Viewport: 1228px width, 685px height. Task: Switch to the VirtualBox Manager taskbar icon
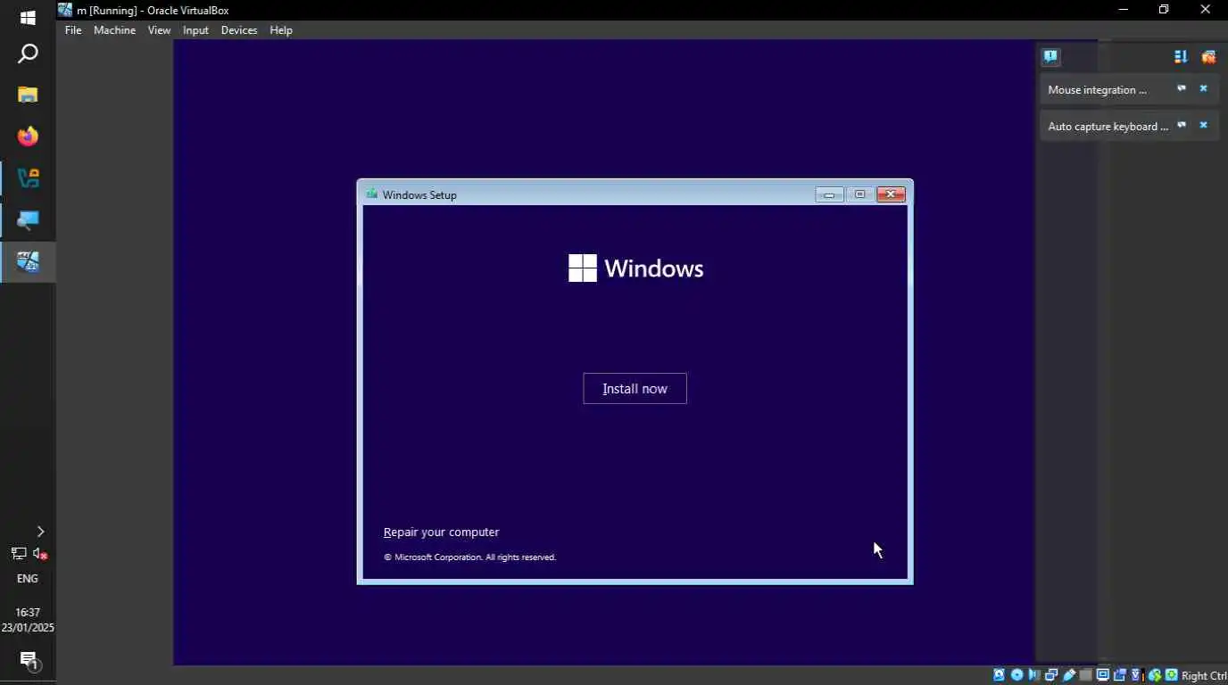tap(28, 178)
